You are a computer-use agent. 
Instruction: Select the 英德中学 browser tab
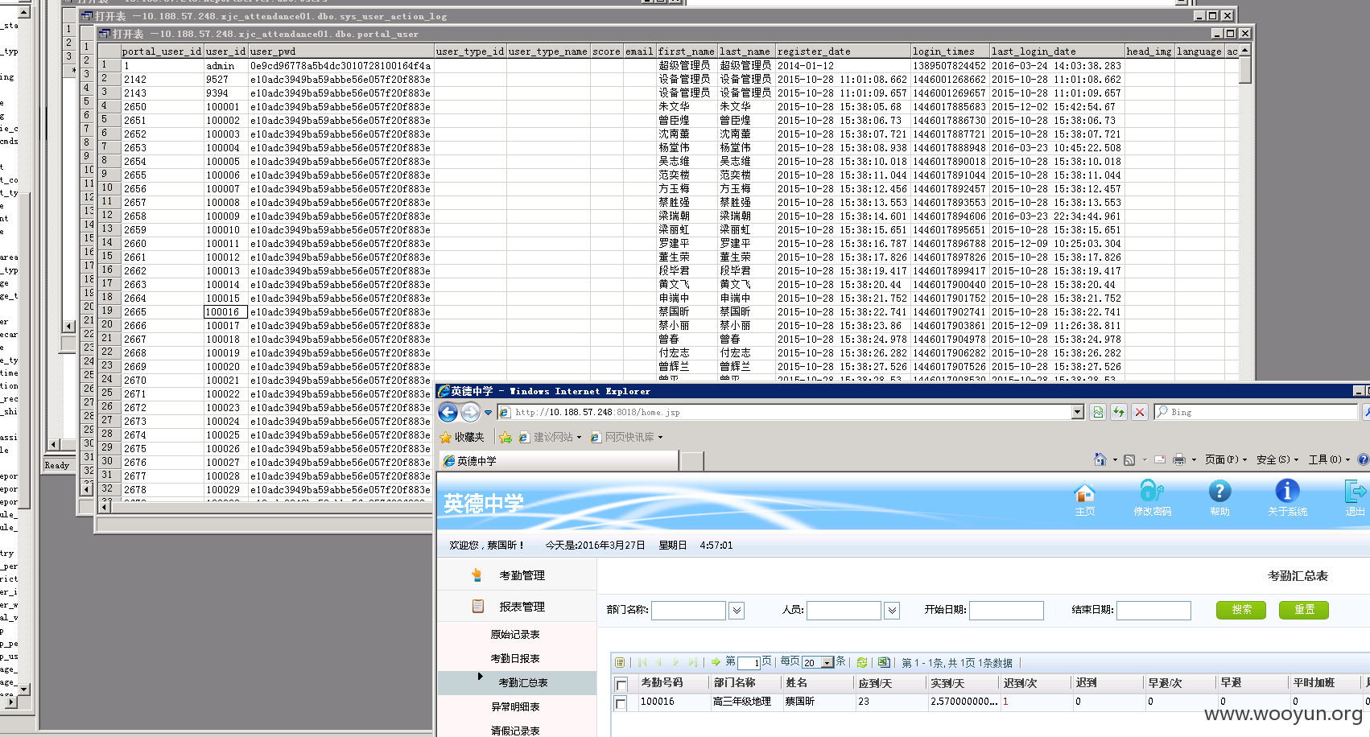tap(559, 461)
